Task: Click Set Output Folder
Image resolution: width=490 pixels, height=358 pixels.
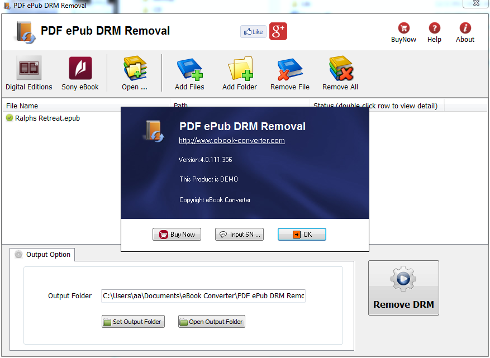Action: coord(133,321)
